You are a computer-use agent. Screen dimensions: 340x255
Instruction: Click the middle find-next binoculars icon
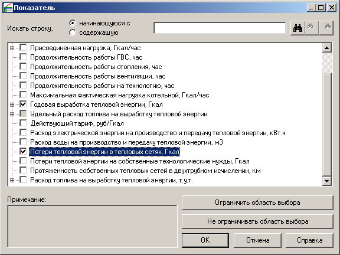pyautogui.click(x=312, y=28)
